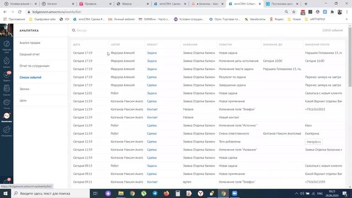This screenshot has height=198, width=352.
Task: Open Задача link in Изменение текста задачи row
Action: [x=152, y=69]
